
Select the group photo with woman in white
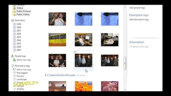point(57,61)
